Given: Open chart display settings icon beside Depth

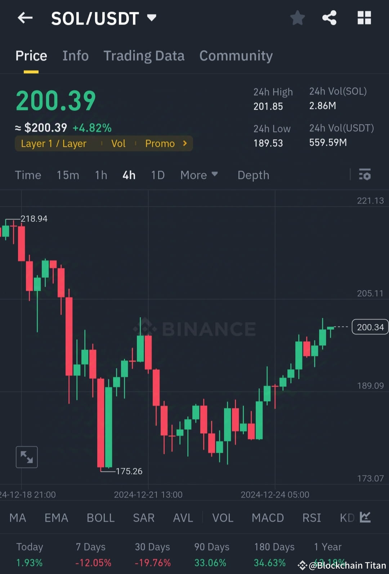Looking at the screenshot, I should click(365, 175).
